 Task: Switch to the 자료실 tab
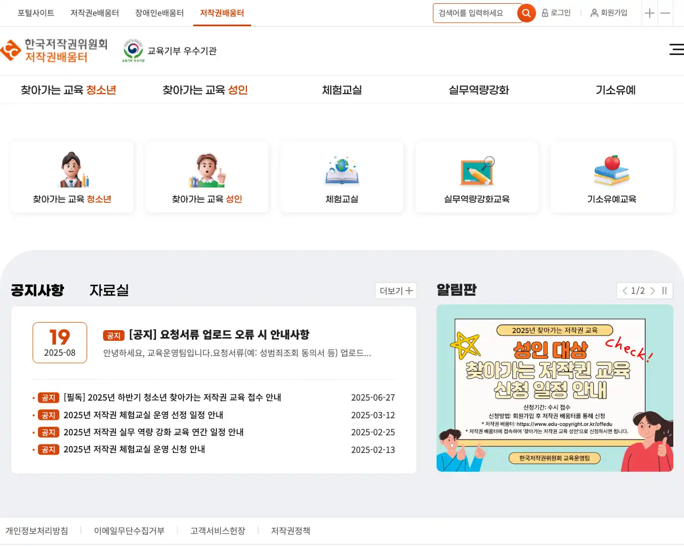point(109,290)
